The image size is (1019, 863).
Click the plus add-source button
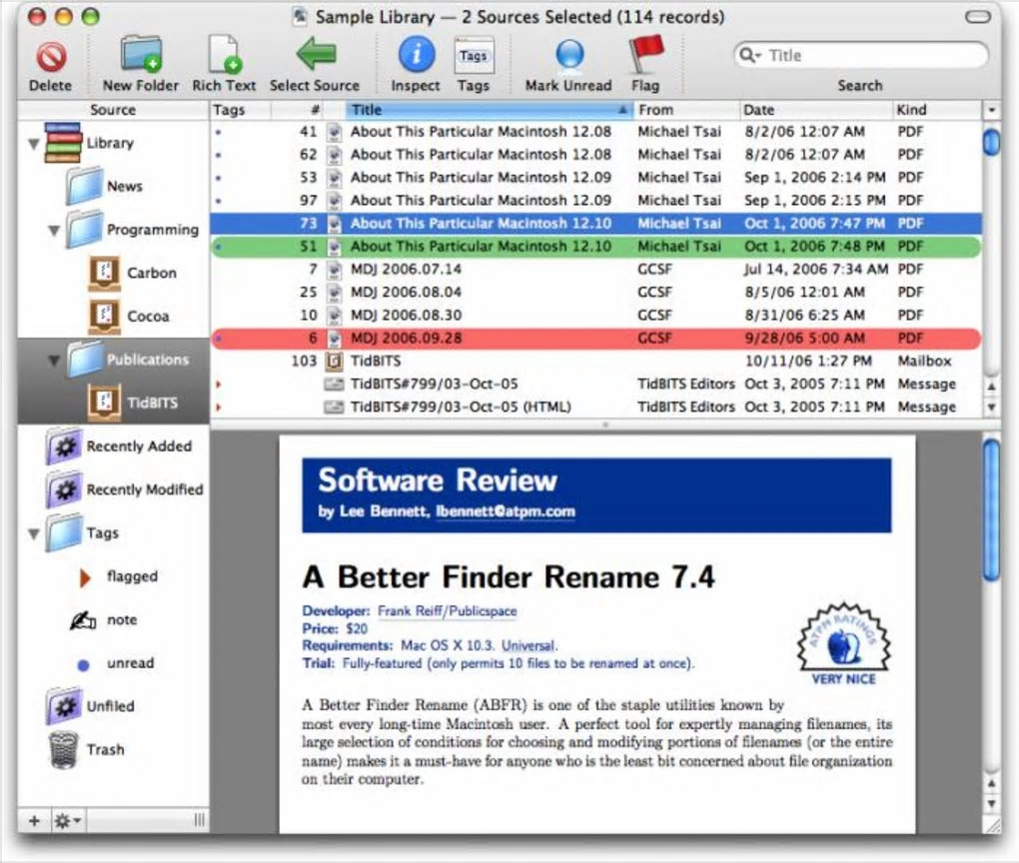coord(34,821)
